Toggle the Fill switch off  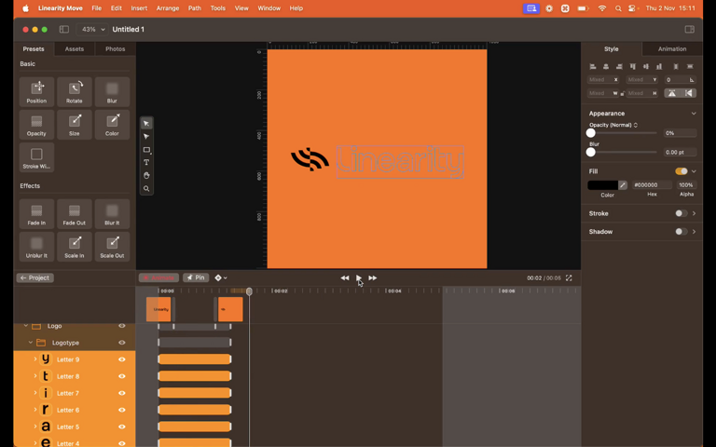pyautogui.click(x=682, y=171)
